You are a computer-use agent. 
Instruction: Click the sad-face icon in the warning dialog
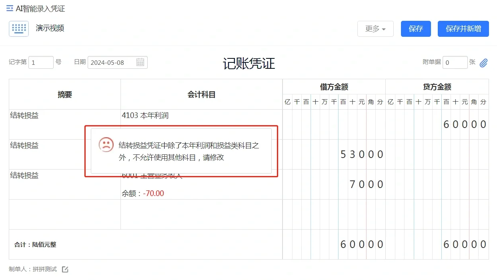(x=105, y=146)
